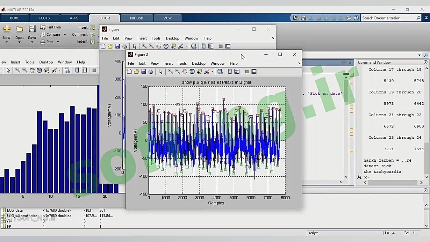Expand the New dropdown arrow

click(7, 42)
